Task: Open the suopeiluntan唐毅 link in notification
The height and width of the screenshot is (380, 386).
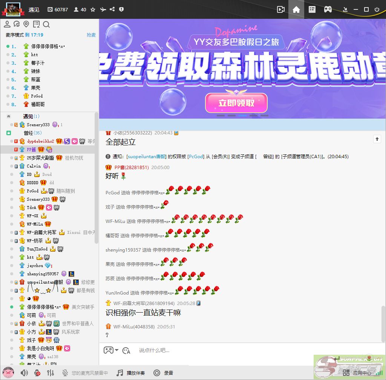Action: (147, 156)
